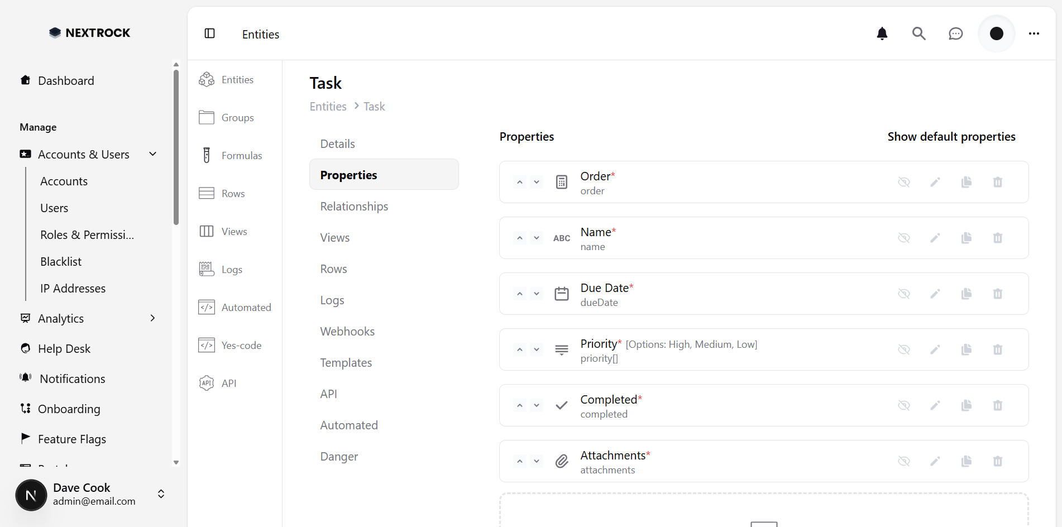Select the Rows icon in the entity sidebar

pyautogui.click(x=207, y=193)
